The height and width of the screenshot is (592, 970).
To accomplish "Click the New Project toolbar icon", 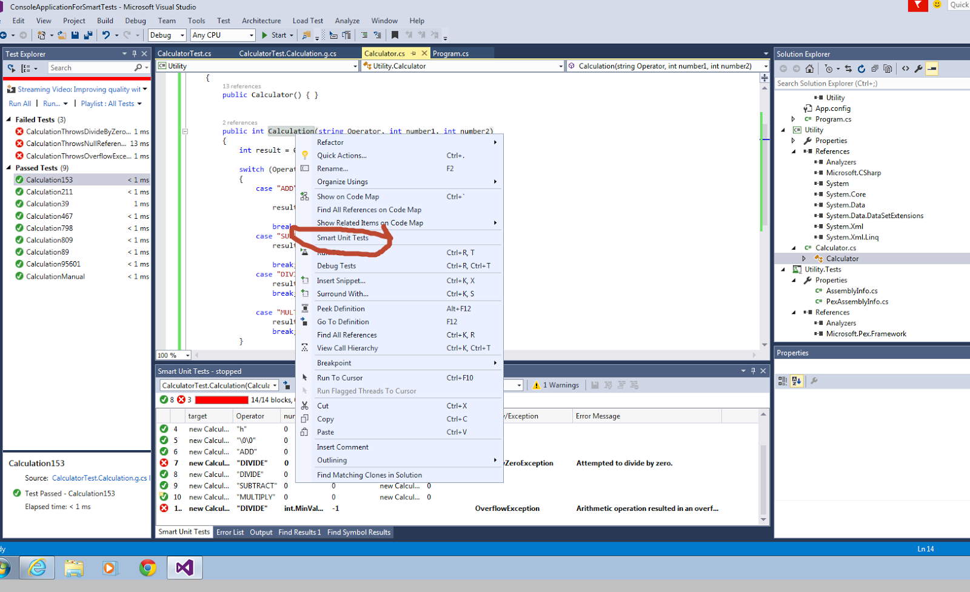I will coord(41,35).
